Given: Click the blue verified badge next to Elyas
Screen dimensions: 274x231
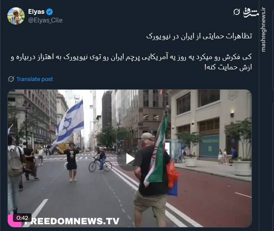Looking at the screenshot, I should 50,12.
